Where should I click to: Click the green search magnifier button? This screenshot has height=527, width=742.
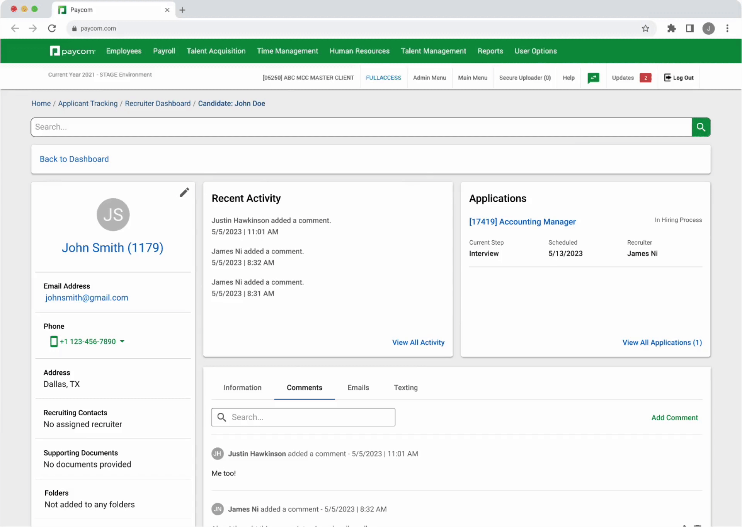click(x=701, y=127)
